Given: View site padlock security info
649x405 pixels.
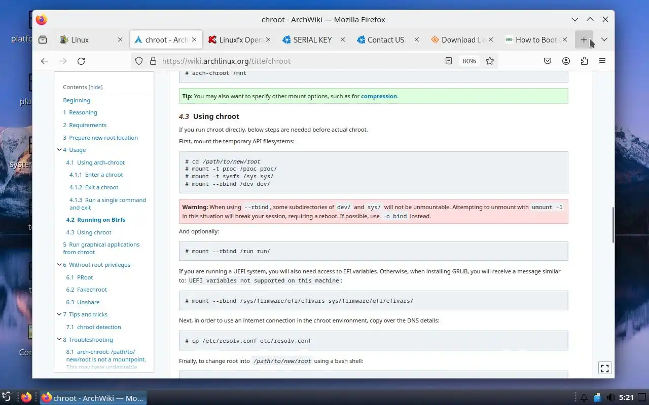Looking at the screenshot, I should [x=153, y=61].
